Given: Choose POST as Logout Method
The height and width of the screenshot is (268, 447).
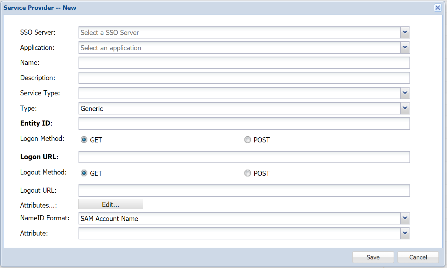Looking at the screenshot, I should coord(248,173).
